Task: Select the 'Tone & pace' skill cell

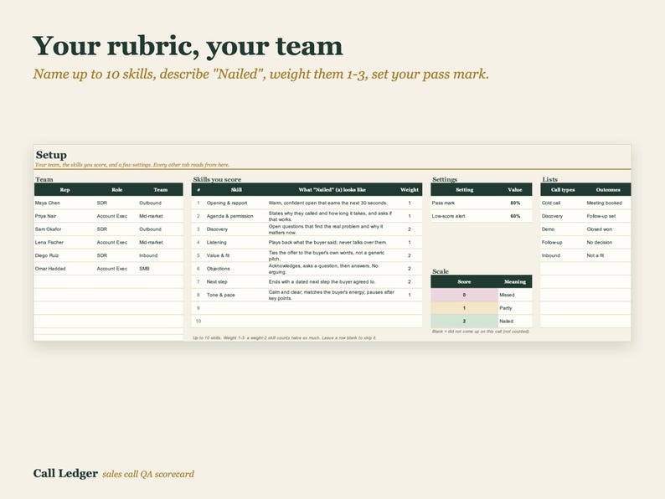Action: pos(236,295)
